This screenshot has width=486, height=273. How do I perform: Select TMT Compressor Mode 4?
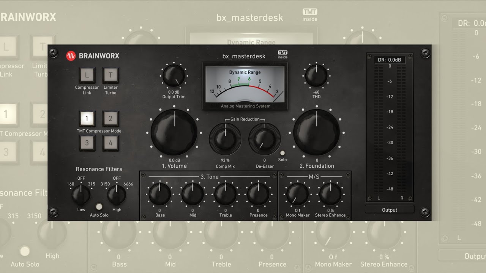pyautogui.click(x=110, y=143)
